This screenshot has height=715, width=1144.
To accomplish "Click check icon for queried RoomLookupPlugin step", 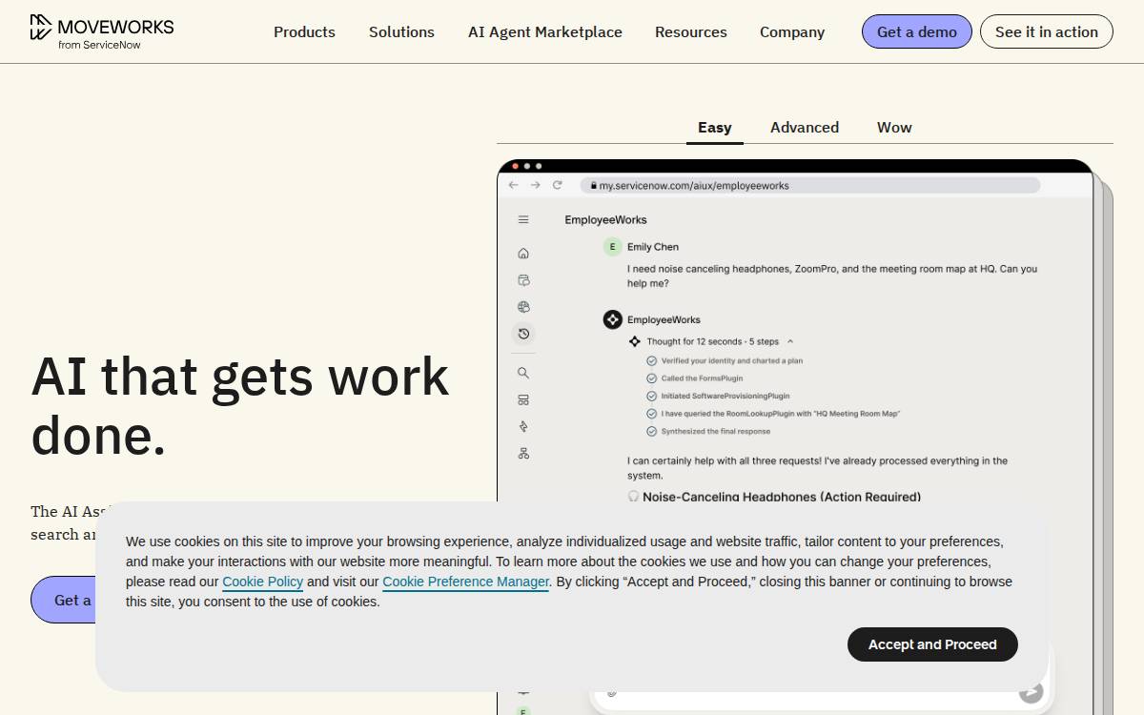I will point(652,414).
